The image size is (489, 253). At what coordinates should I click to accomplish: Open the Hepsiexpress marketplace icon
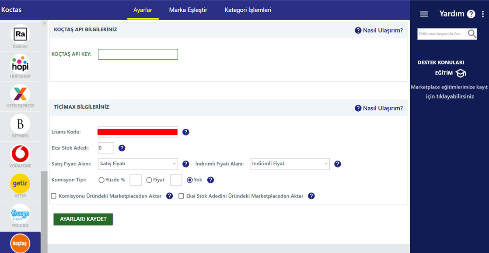tap(20, 94)
